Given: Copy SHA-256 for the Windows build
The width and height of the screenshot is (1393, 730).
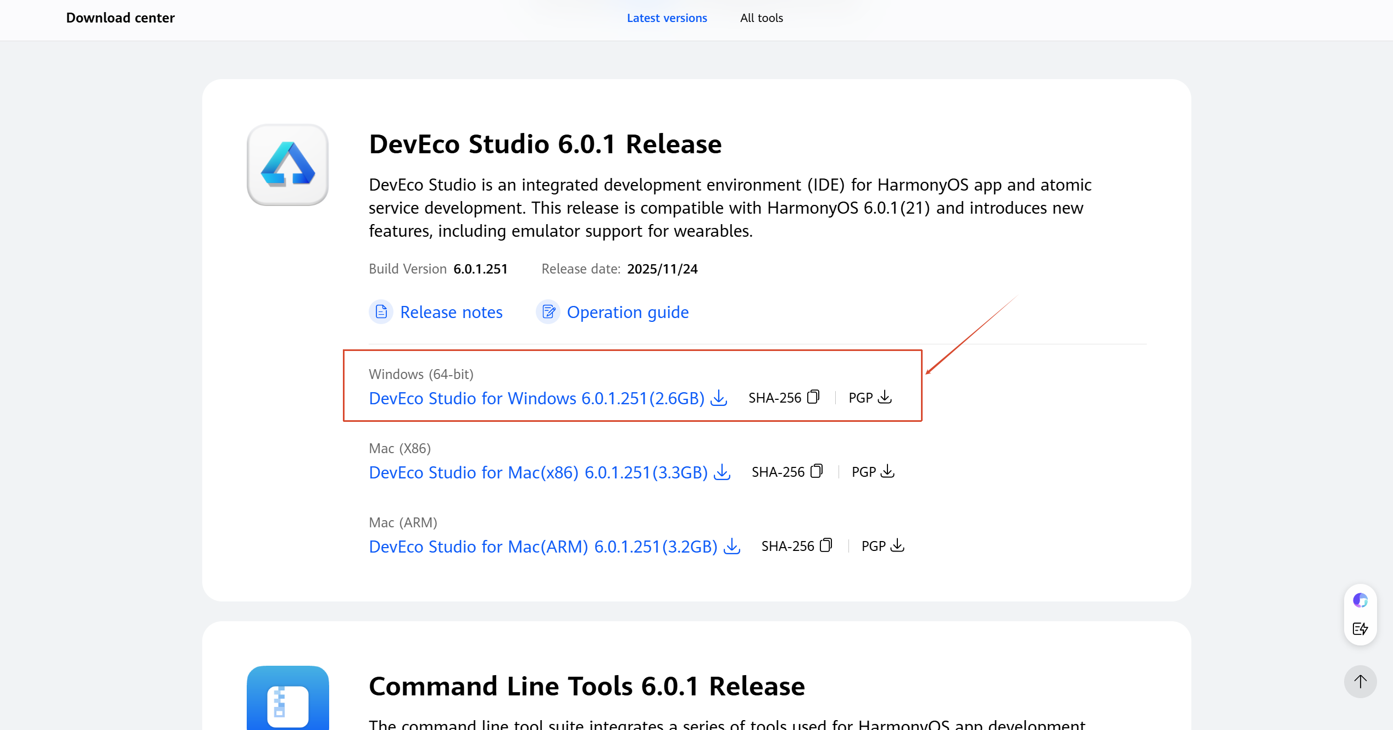Looking at the screenshot, I should [814, 397].
